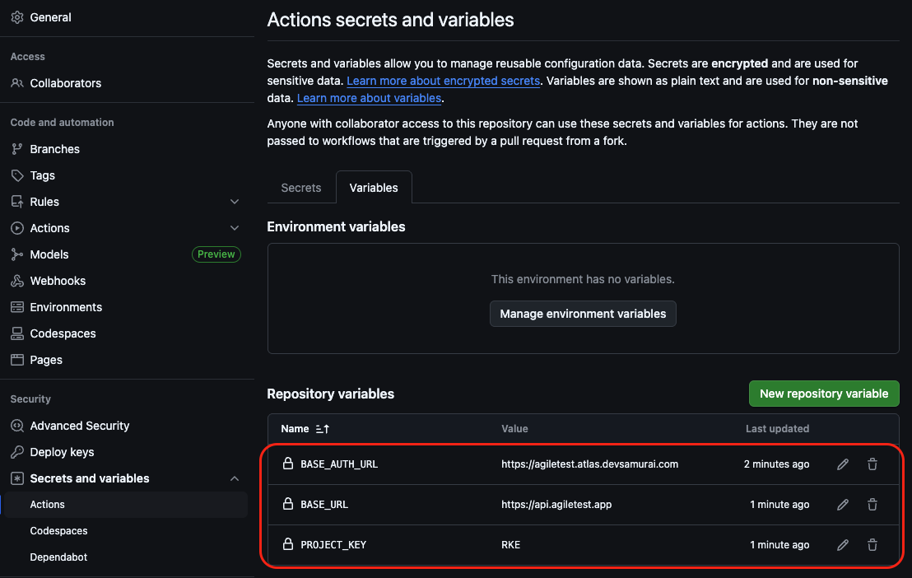Click the trash icon for PROJECT_KEY
The height and width of the screenshot is (578, 912).
(x=872, y=545)
